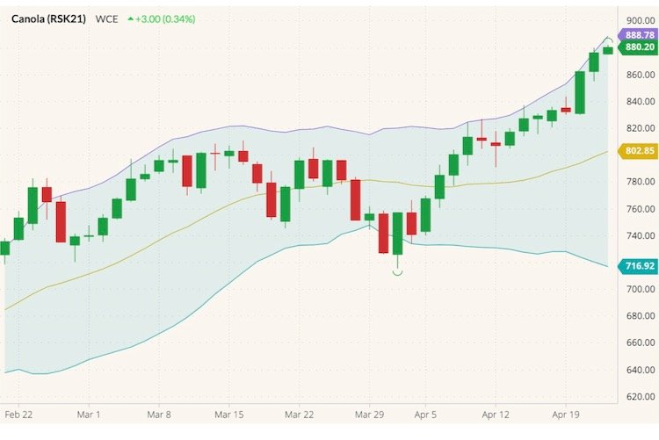This screenshot has width=659, height=440.
Task: Click the purple 888.78 upper band price tag
Action: point(638,34)
